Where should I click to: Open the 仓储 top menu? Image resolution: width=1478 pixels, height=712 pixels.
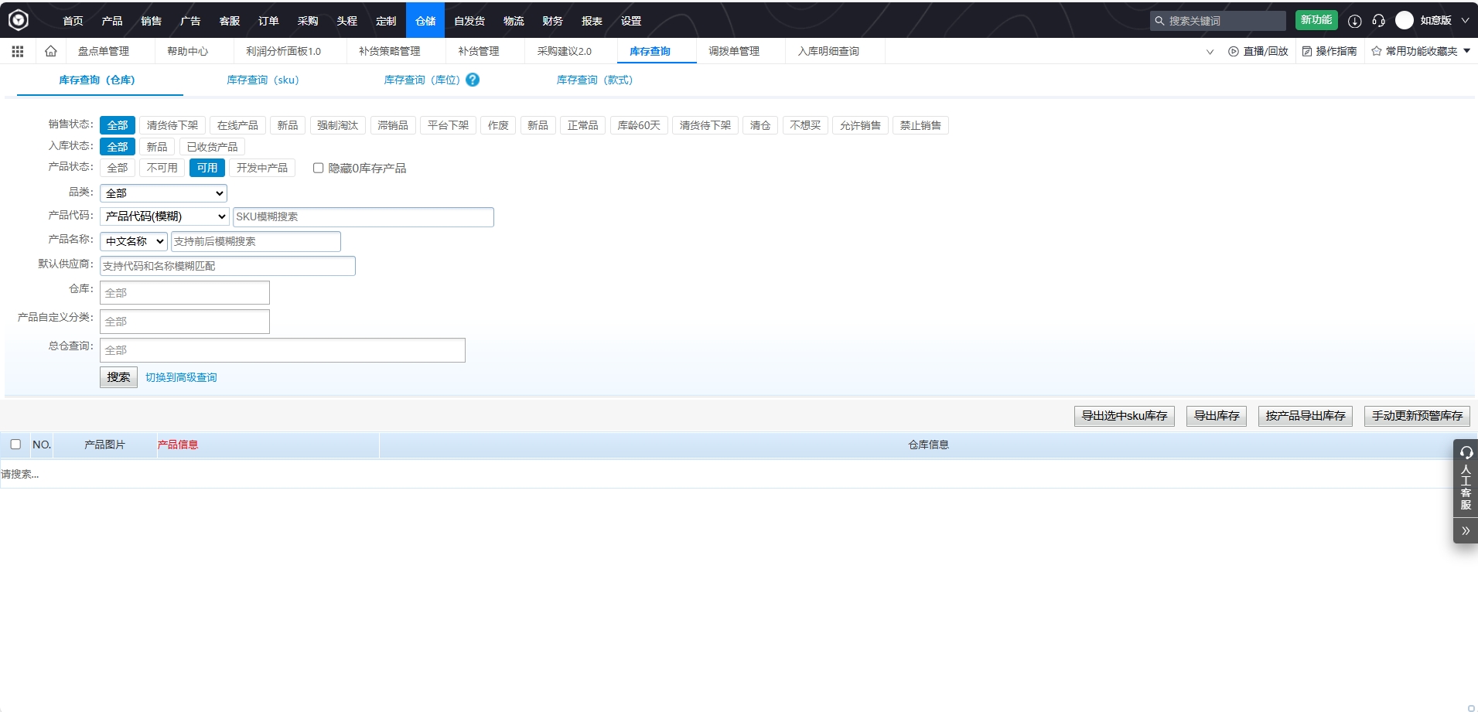click(x=425, y=21)
